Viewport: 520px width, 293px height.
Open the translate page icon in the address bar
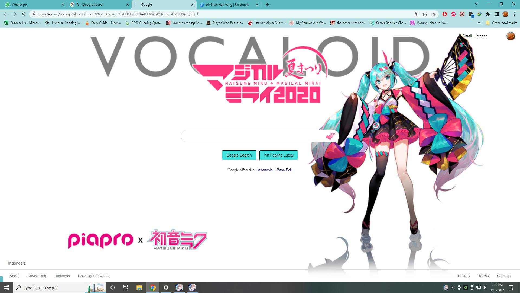(x=417, y=14)
